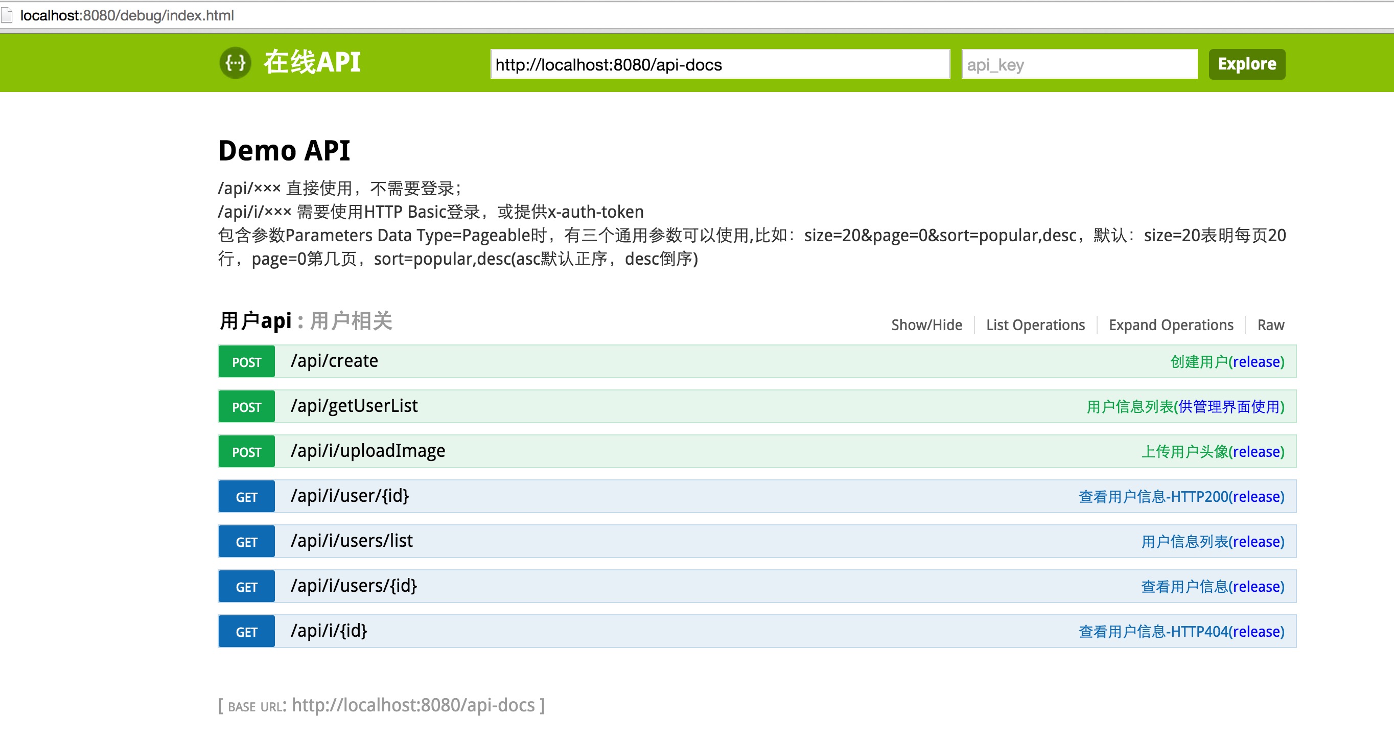The image size is (1394, 740).
Task: Click the Demo API title
Action: click(x=284, y=150)
